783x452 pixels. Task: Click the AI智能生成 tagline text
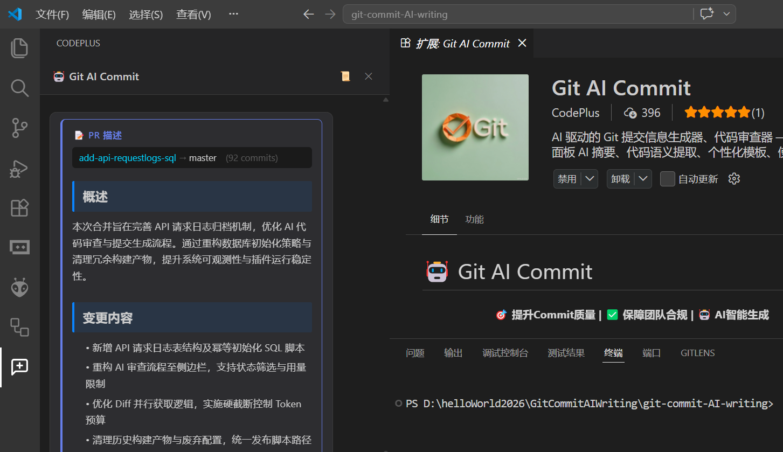point(742,315)
